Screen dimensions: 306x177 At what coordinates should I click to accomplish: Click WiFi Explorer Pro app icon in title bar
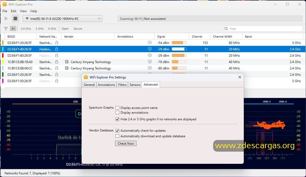pyautogui.click(x=5, y=4)
